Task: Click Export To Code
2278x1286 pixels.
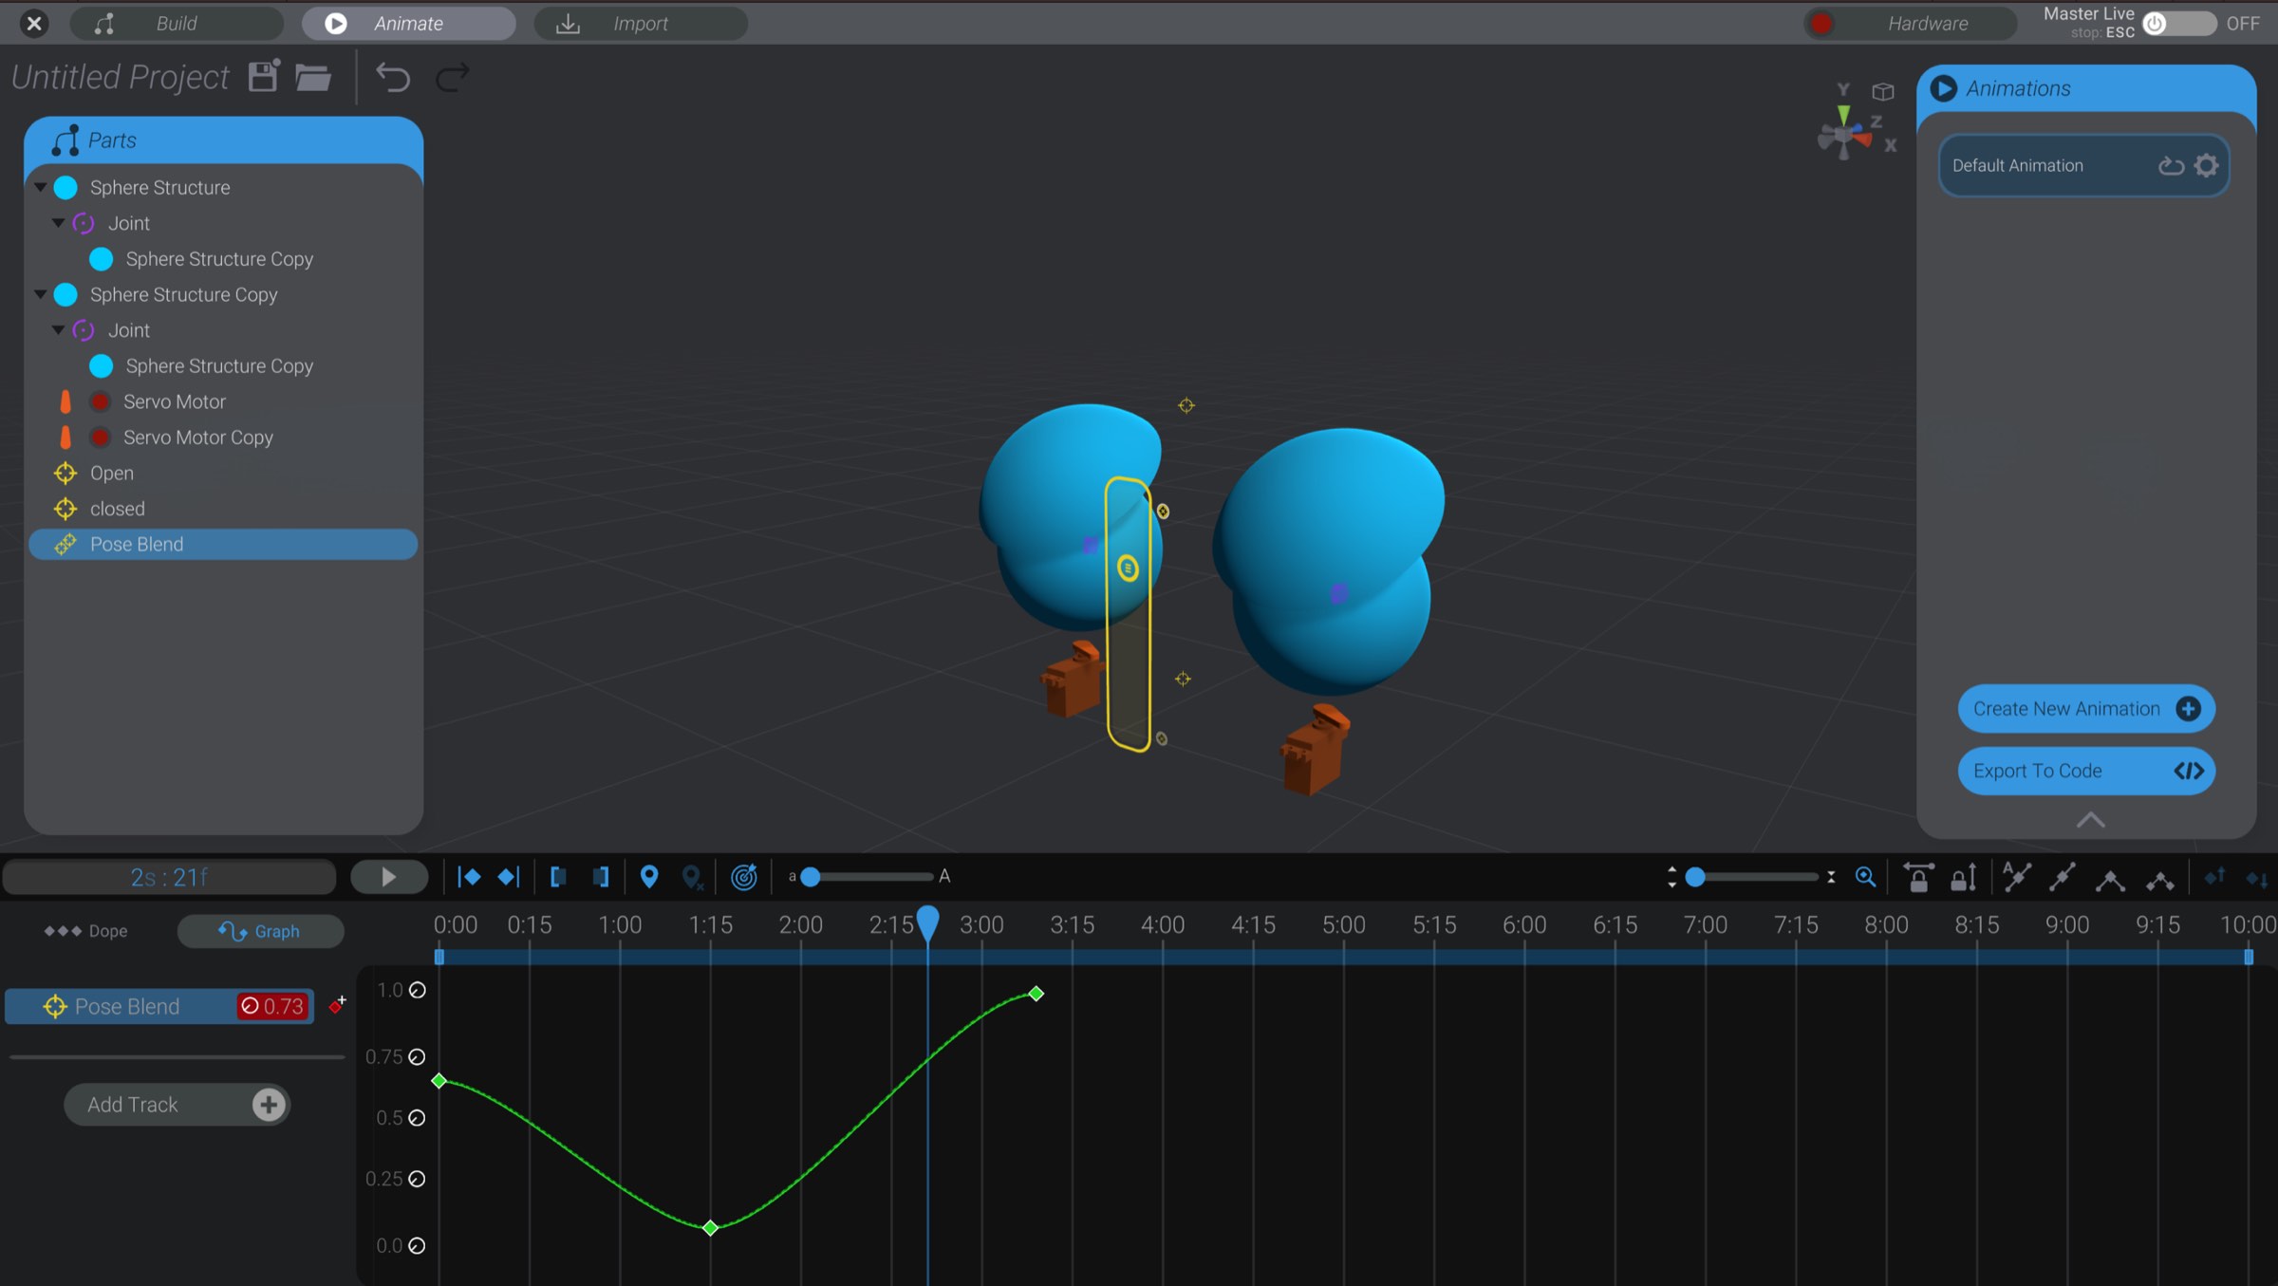Action: click(x=2085, y=771)
